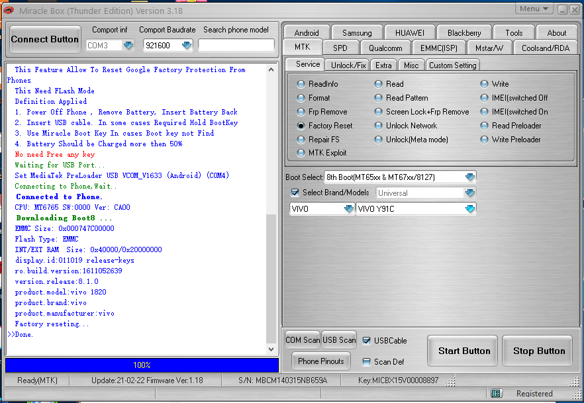
Task: Switch to the Blackberry tab
Action: (464, 32)
